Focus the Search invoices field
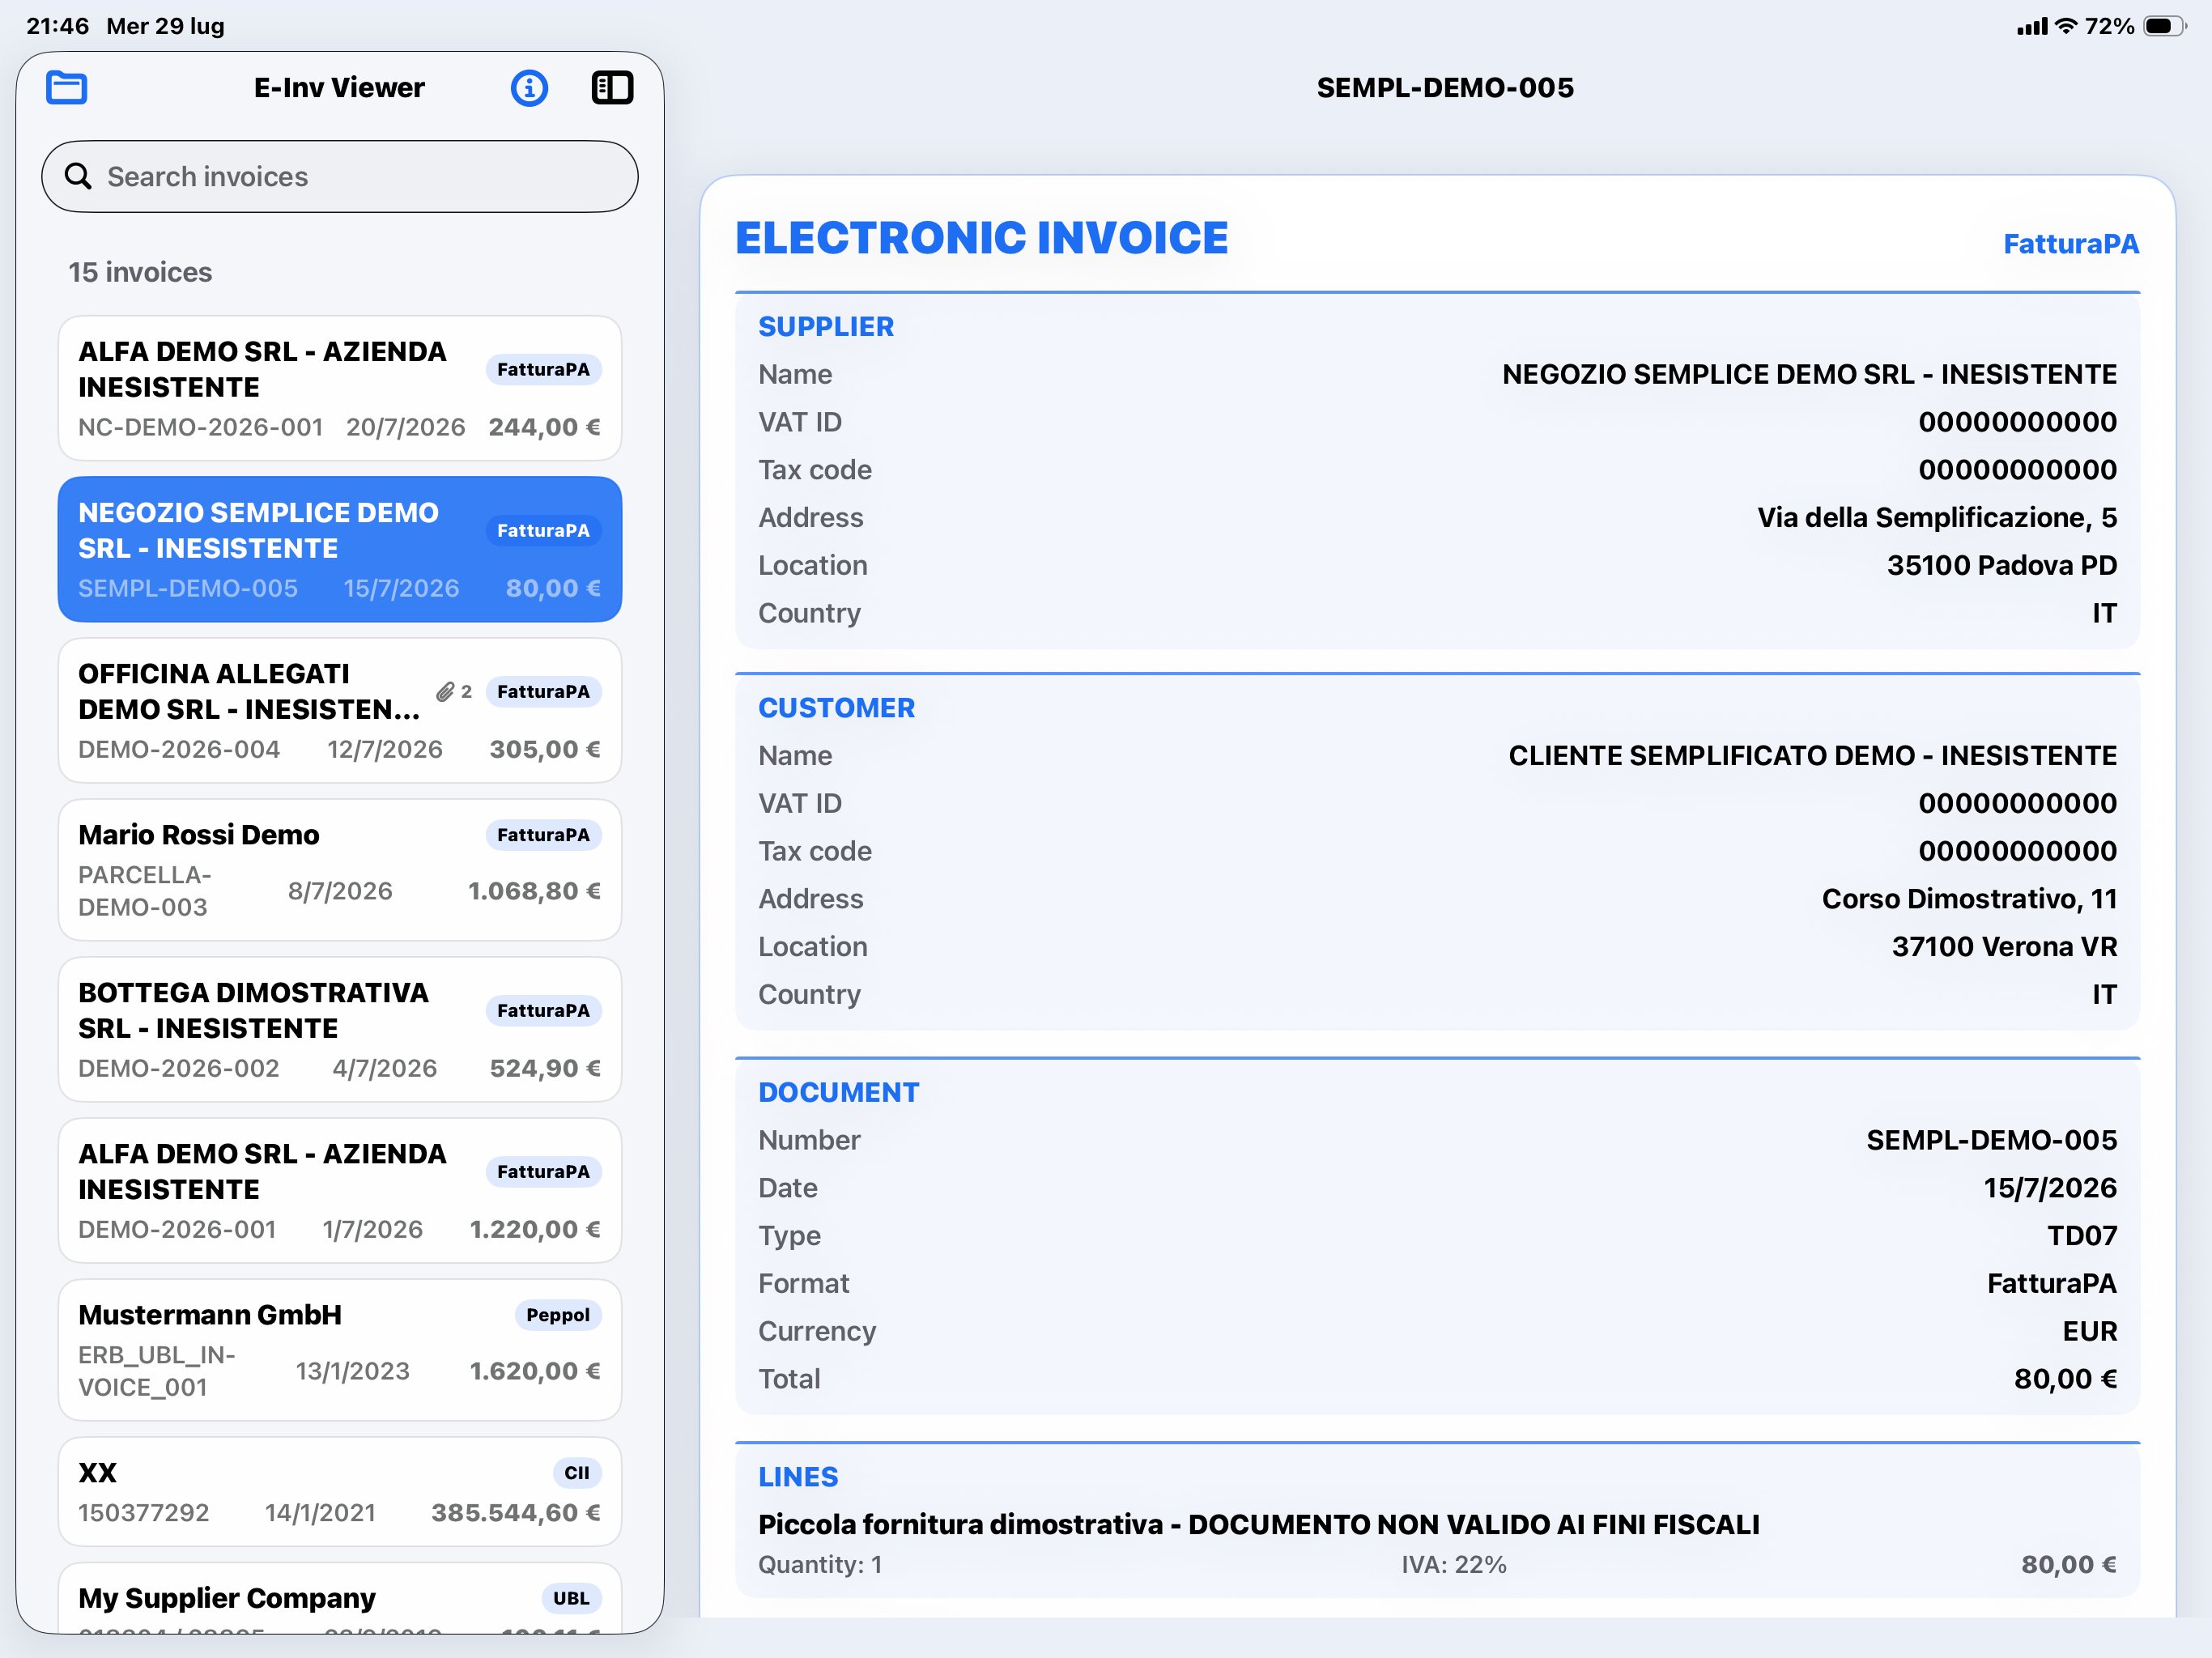The height and width of the screenshot is (1658, 2212). [340, 176]
